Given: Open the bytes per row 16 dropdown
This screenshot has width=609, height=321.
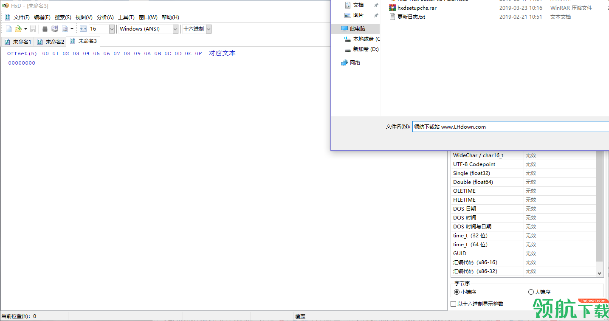Looking at the screenshot, I should (112, 29).
